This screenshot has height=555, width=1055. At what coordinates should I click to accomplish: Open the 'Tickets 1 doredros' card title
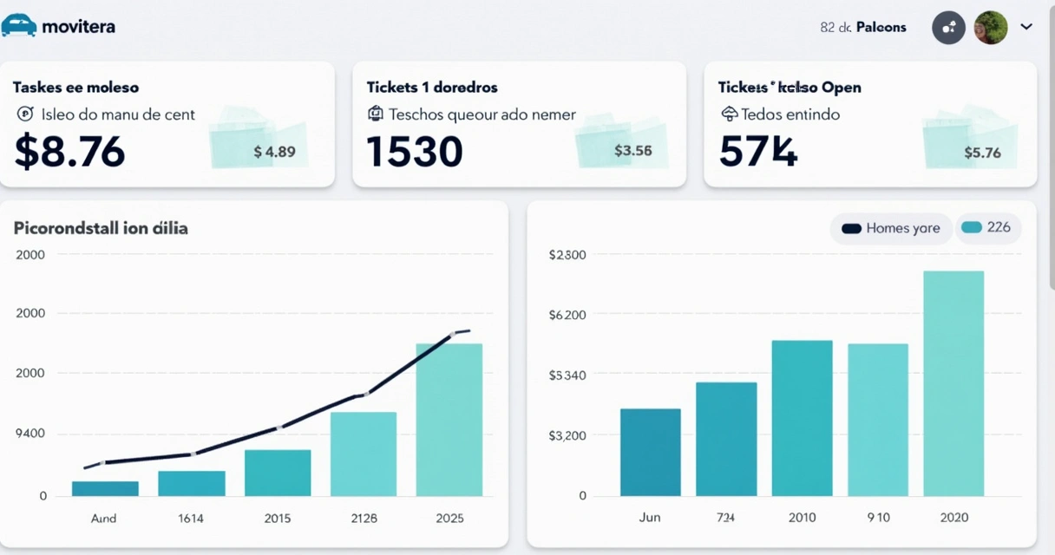point(432,87)
